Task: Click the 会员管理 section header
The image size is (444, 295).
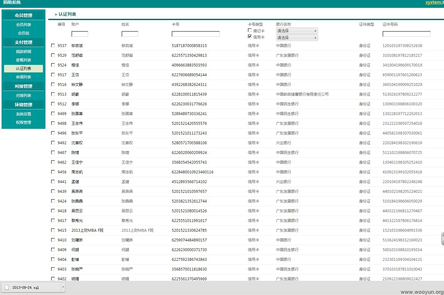Action: [x=24, y=15]
